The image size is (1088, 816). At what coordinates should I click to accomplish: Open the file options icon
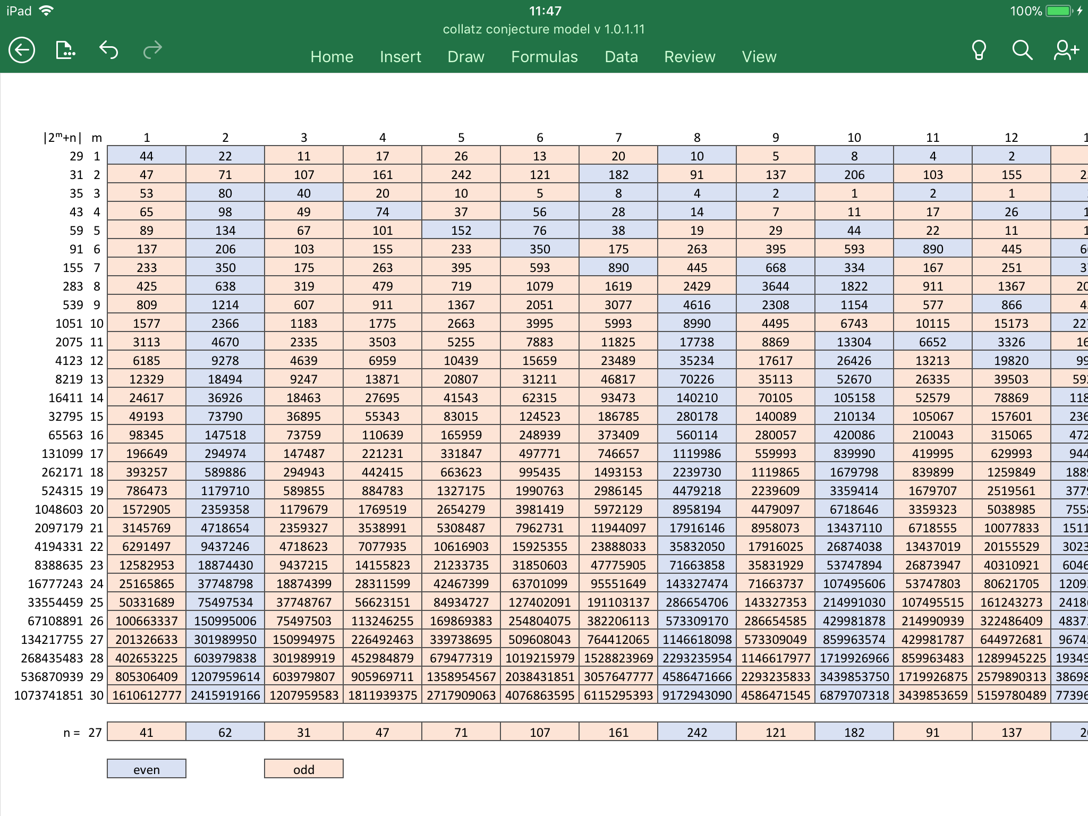65,50
